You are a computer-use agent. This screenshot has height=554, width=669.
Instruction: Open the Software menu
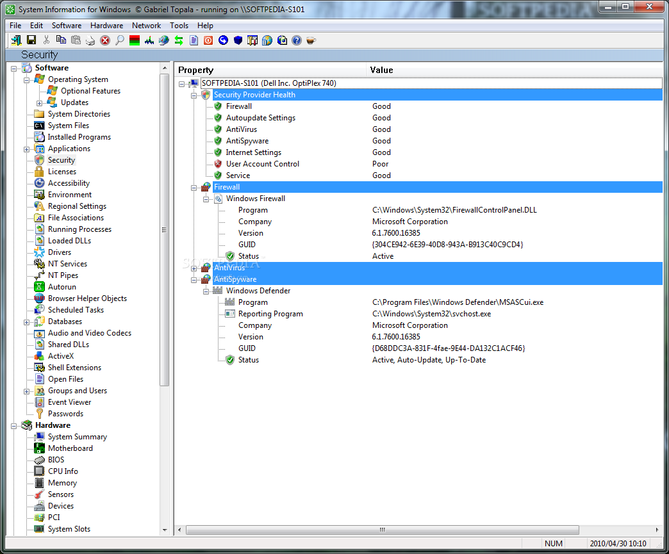pos(67,26)
